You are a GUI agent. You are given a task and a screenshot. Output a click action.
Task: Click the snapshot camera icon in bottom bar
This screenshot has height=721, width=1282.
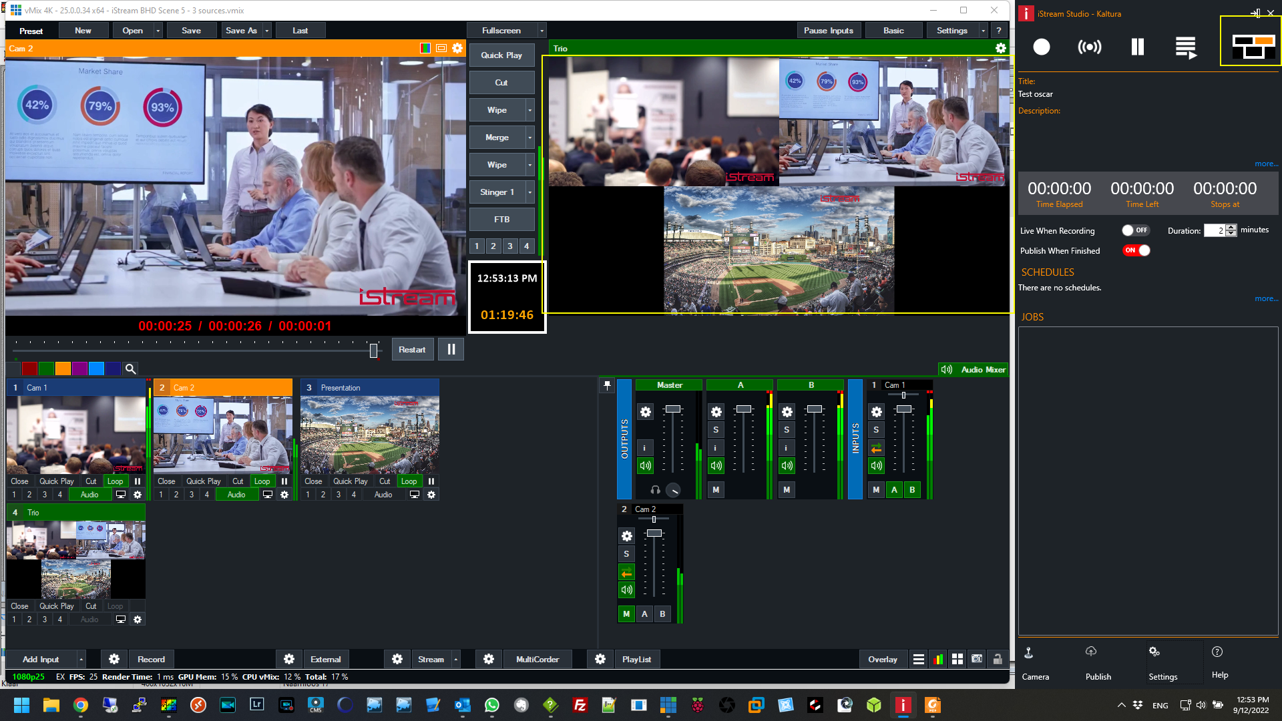tap(977, 660)
